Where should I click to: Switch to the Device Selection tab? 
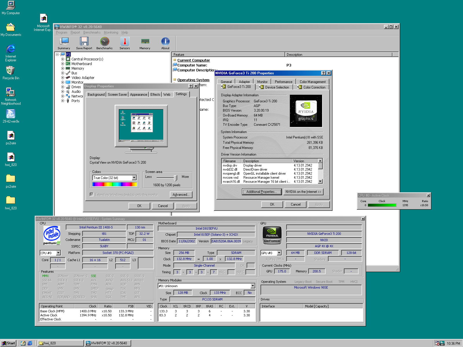click(x=274, y=87)
